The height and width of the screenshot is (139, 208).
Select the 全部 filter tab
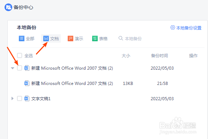point(27,38)
